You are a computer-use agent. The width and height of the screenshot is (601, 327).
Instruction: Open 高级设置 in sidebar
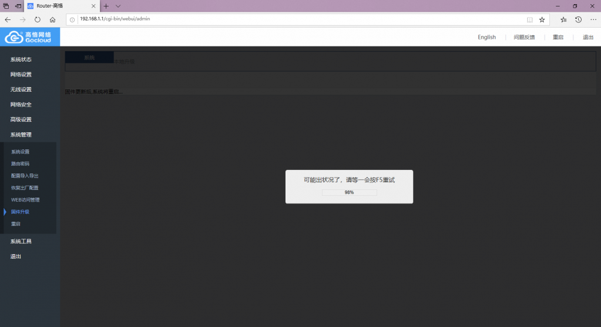tap(21, 119)
